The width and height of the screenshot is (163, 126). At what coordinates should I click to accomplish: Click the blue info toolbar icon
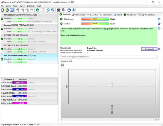coord(74,10)
